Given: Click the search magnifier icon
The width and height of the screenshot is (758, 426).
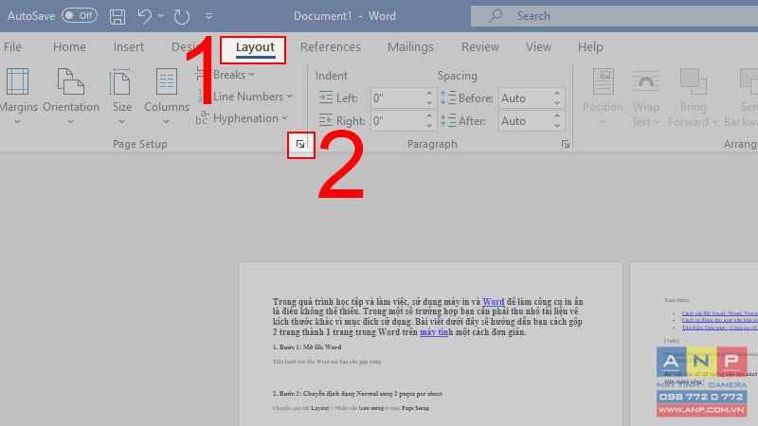Looking at the screenshot, I should pyautogui.click(x=495, y=16).
